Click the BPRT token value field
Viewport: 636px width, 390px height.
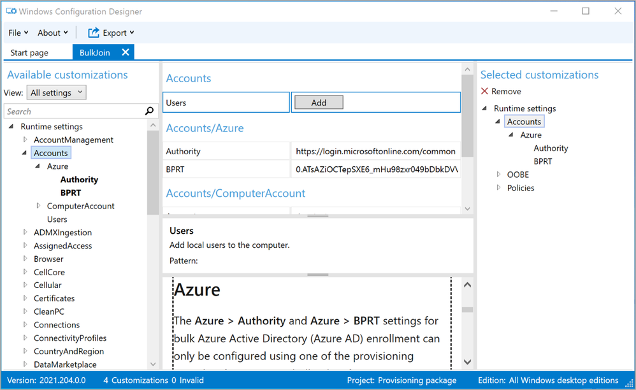375,169
